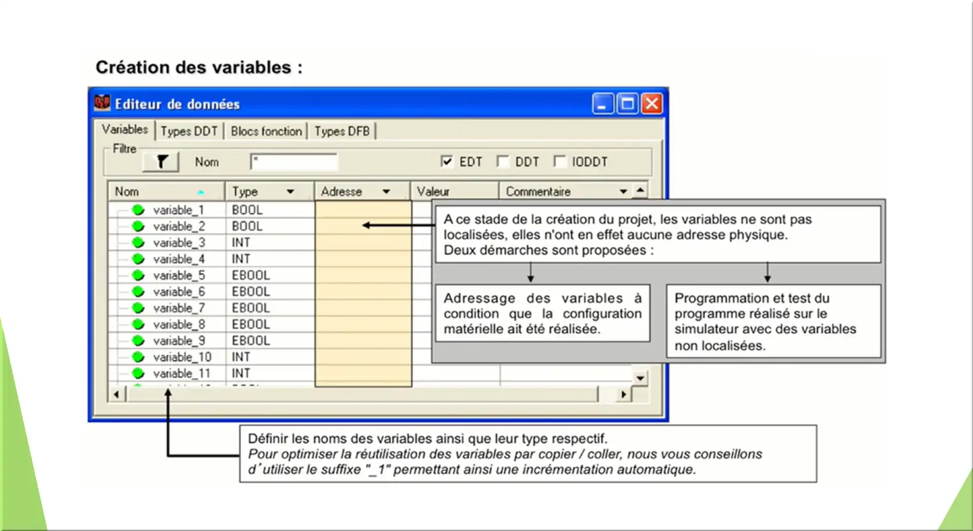Click the green icon of variable_8
The width and height of the screenshot is (973, 531).
(138, 324)
